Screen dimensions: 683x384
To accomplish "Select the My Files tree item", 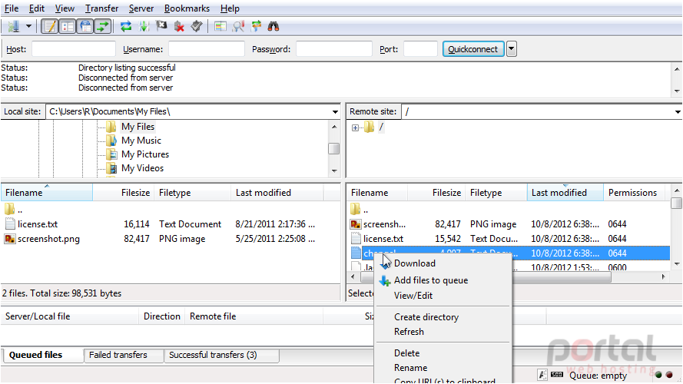I will 138,127.
